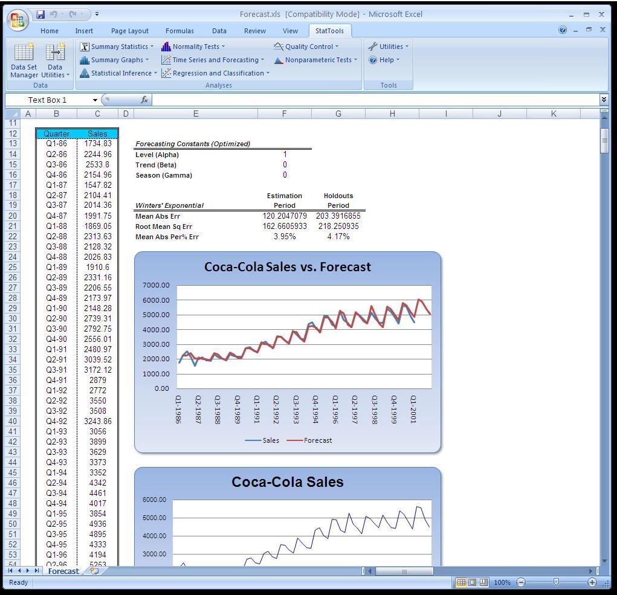Click the Forecast legend entry in chart
The height and width of the screenshot is (595, 617).
click(309, 440)
